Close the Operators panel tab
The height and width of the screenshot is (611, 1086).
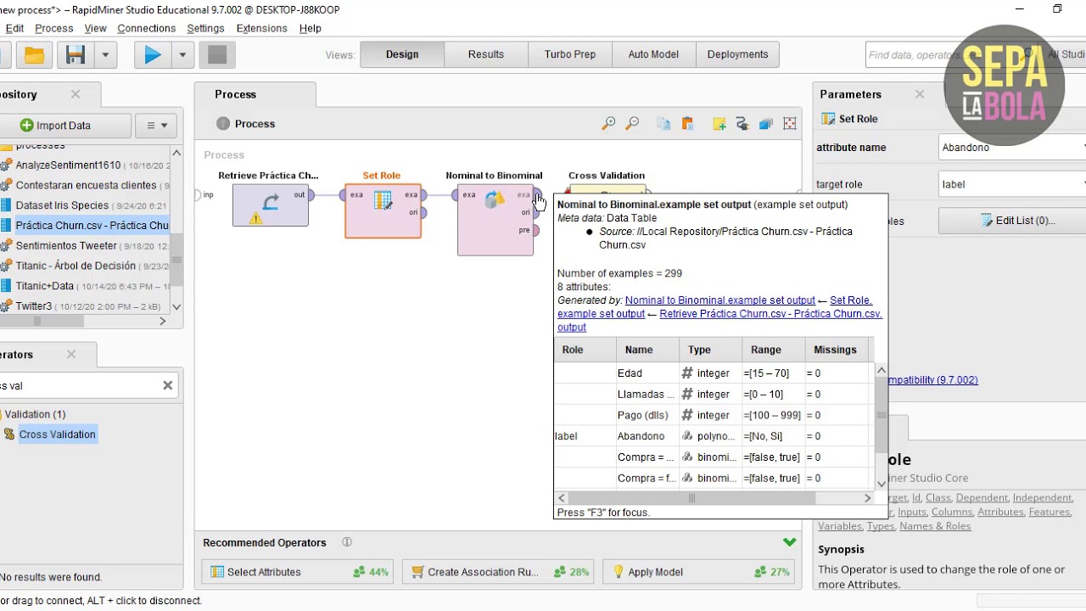tap(71, 355)
